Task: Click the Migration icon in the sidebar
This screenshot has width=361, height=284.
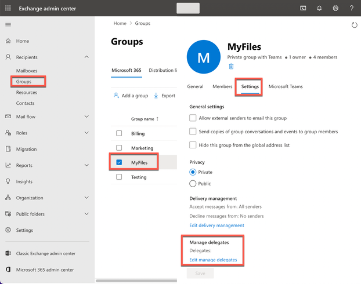Action: [8, 149]
